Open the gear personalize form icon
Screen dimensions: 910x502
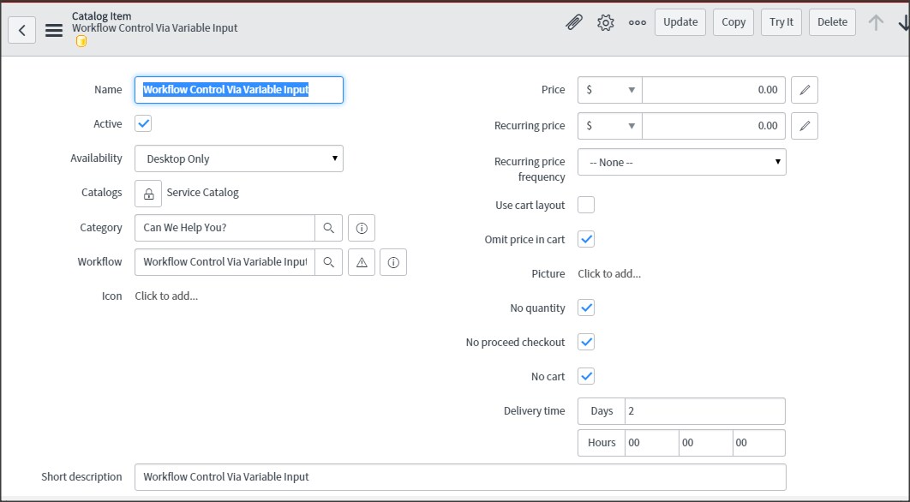pos(605,22)
